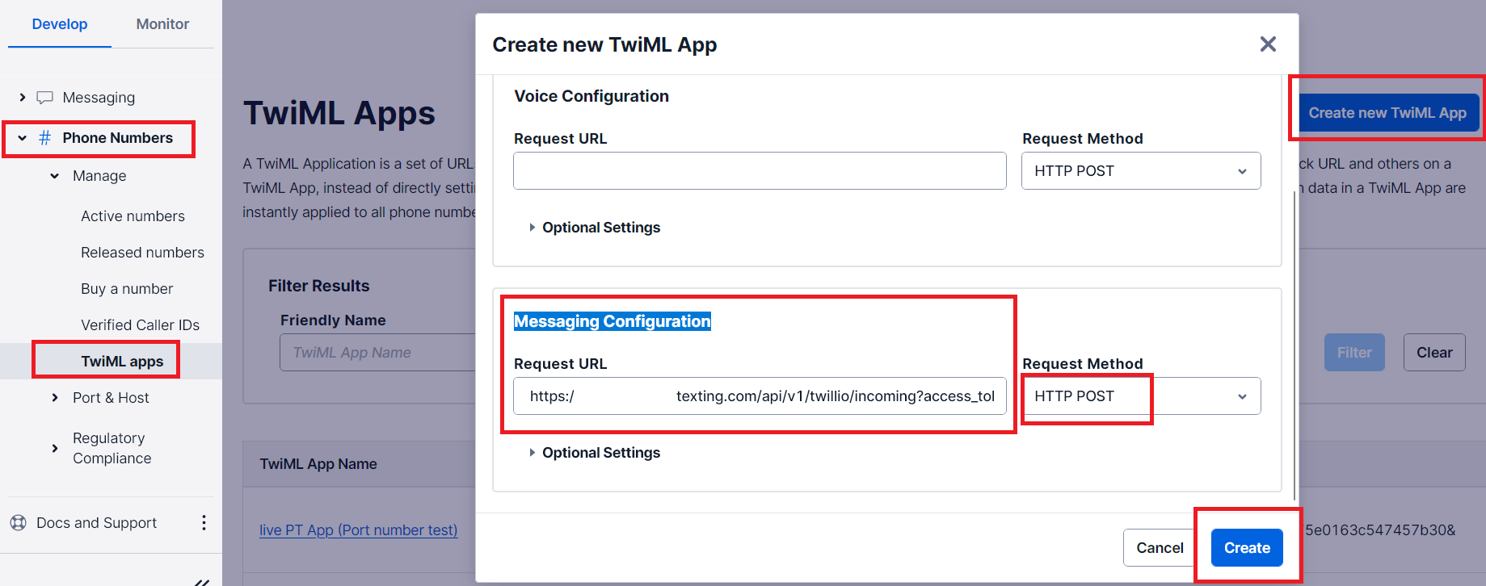Open the three-dot menu beside Docs and Support
The image size is (1486, 586).
click(x=204, y=523)
